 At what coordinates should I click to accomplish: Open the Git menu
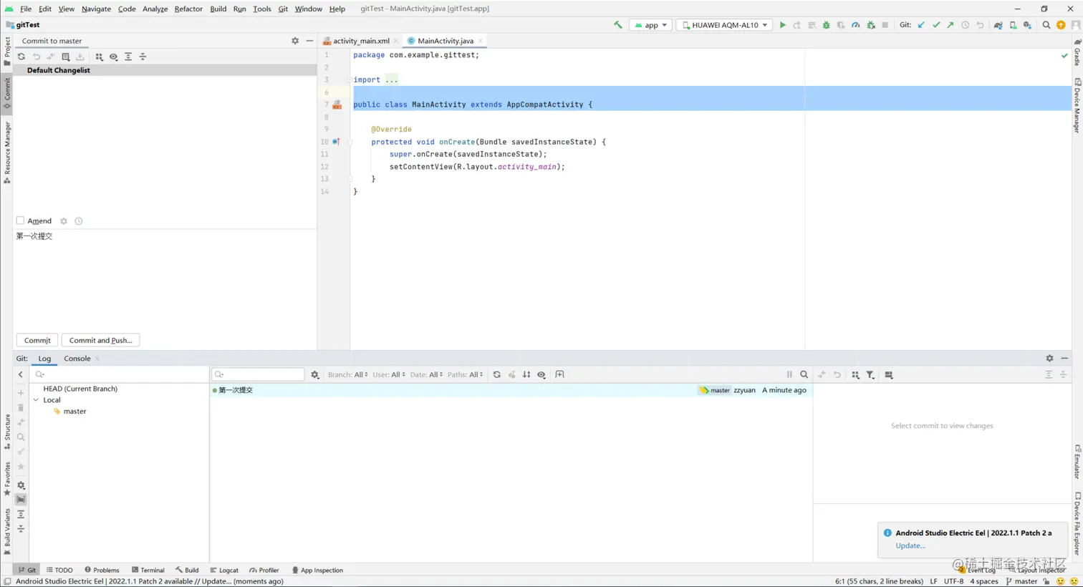click(x=283, y=9)
